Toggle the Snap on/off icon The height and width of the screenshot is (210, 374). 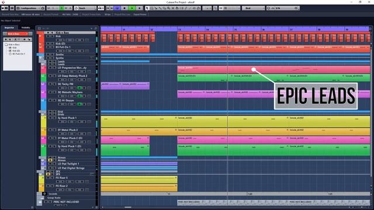(221, 8)
